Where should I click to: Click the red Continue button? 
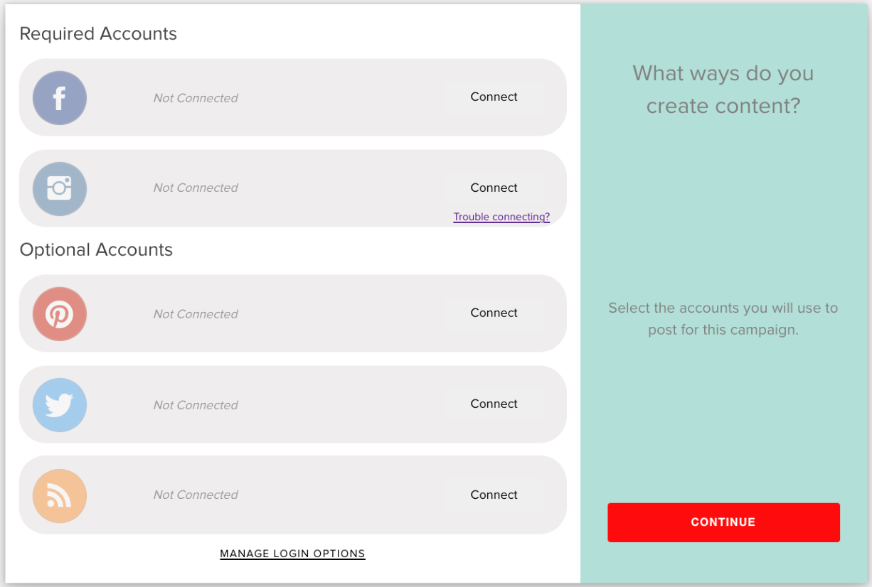point(723,522)
